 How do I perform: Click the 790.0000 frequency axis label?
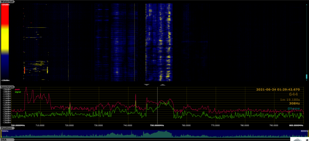274,125
